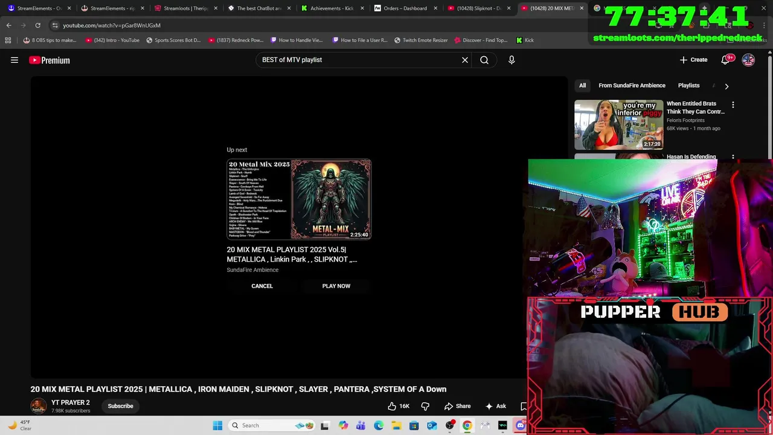The image size is (773, 435).
Task: Open Chrome apps grid in bookmarks bar
Action: tap(8, 40)
